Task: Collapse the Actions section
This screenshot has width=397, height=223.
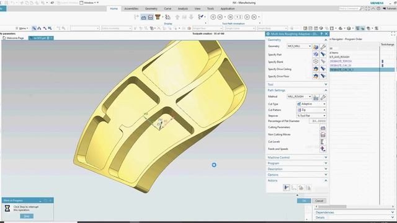Action: pyautogui.click(x=326, y=180)
